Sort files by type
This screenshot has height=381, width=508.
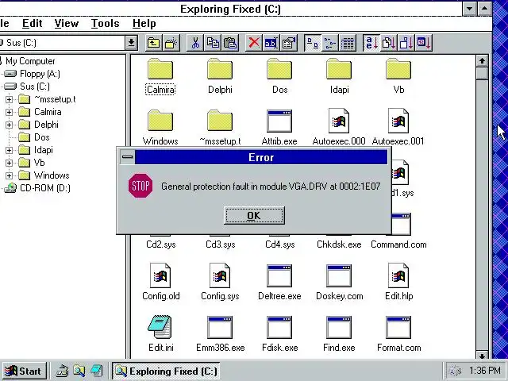click(x=389, y=43)
